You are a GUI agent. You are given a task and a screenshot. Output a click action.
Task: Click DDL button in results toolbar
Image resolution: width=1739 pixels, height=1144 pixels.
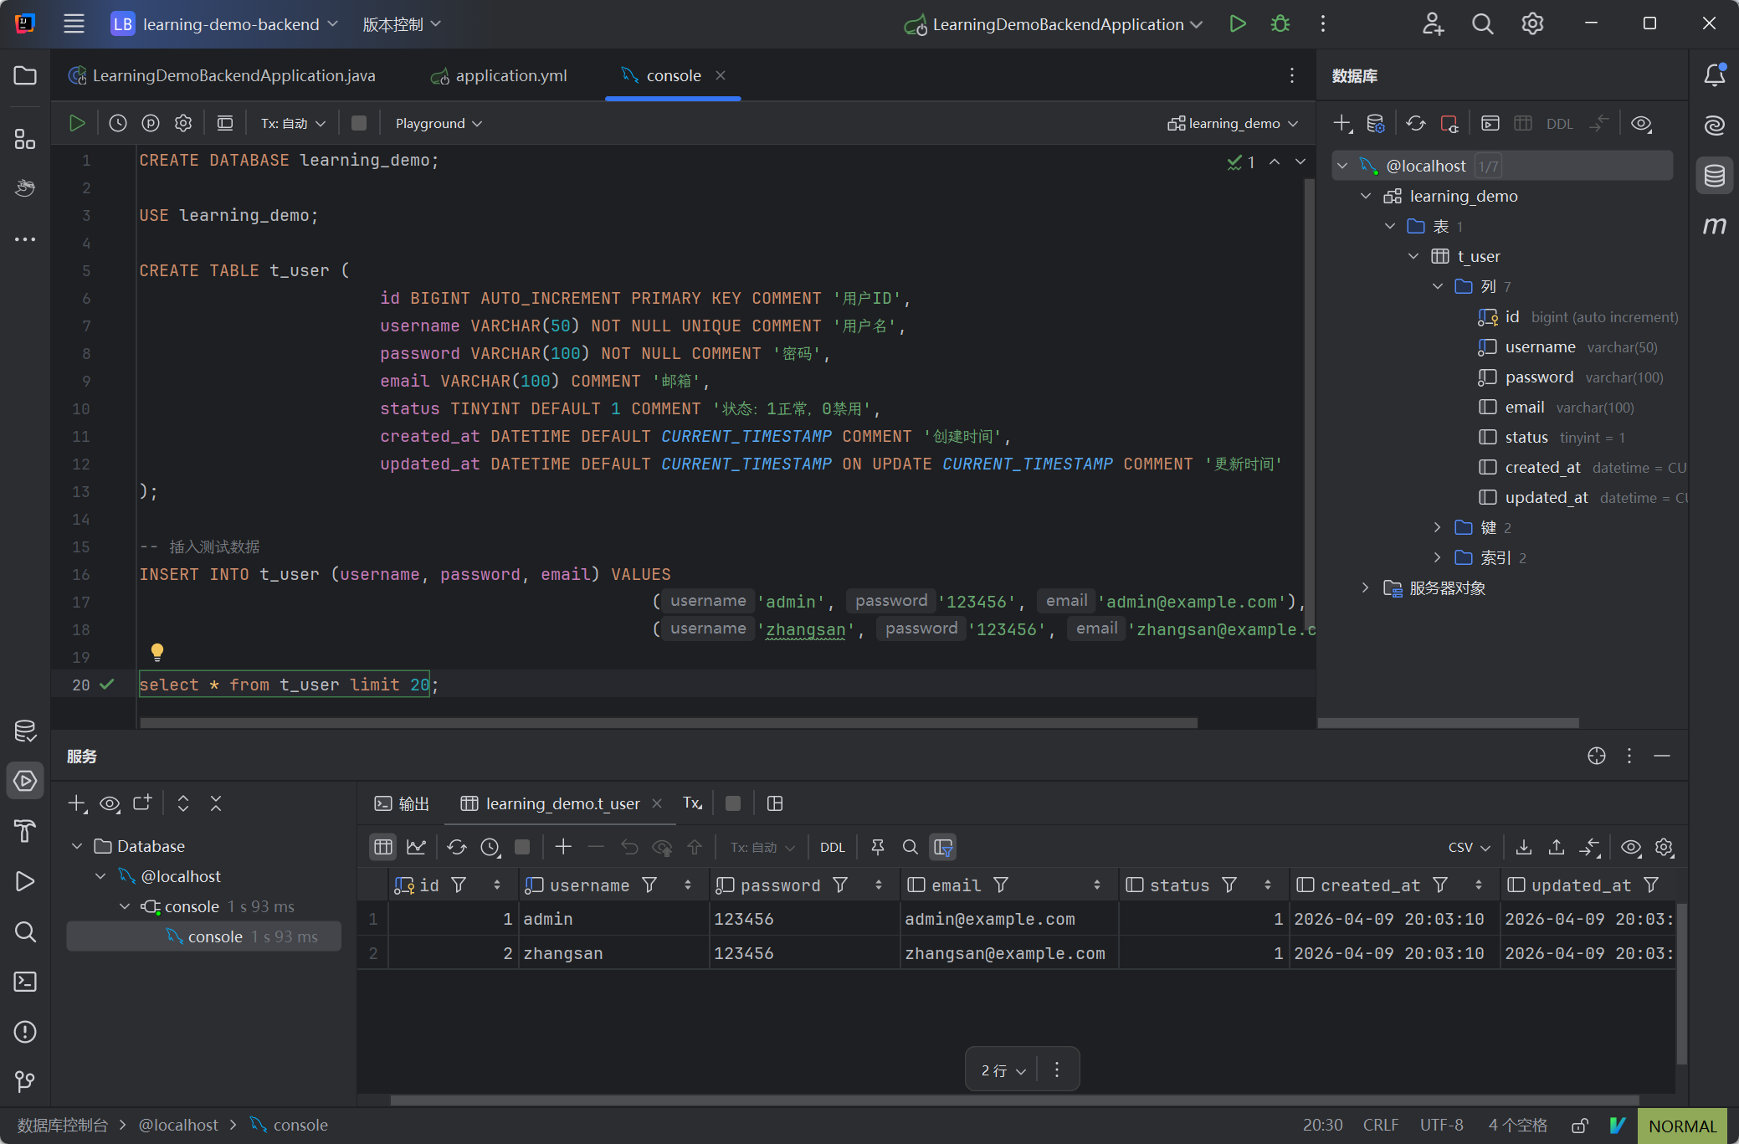coord(832,847)
